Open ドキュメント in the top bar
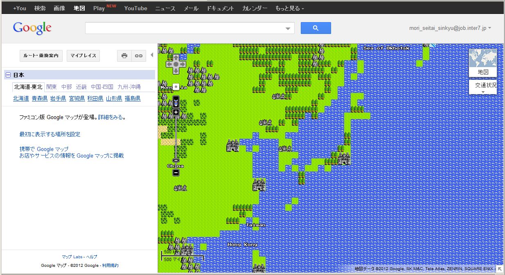The width and height of the screenshot is (505, 275). pos(221,8)
